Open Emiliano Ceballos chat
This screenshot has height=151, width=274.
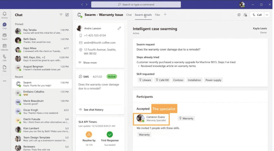[42, 93]
